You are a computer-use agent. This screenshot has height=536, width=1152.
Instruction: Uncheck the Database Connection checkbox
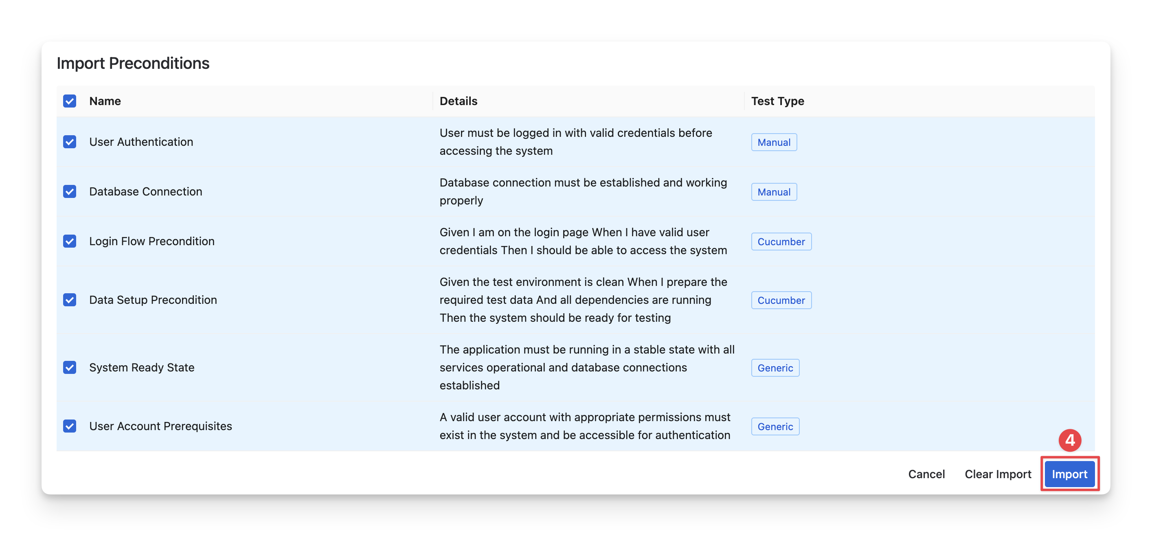pyautogui.click(x=69, y=191)
